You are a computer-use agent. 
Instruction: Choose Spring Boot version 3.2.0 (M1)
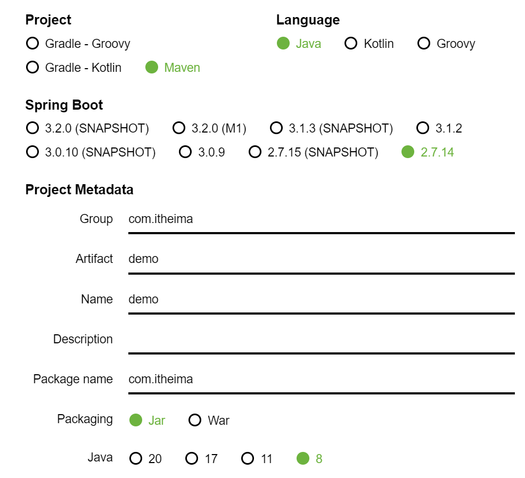[x=178, y=128]
